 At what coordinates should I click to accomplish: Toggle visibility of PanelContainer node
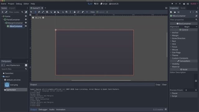point(26,19)
